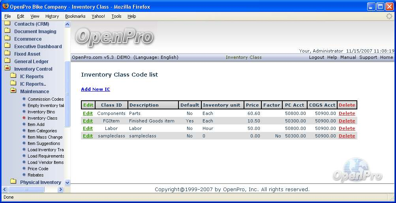Expand the Executive Dashboard folder
396x203 pixels.
point(38,46)
